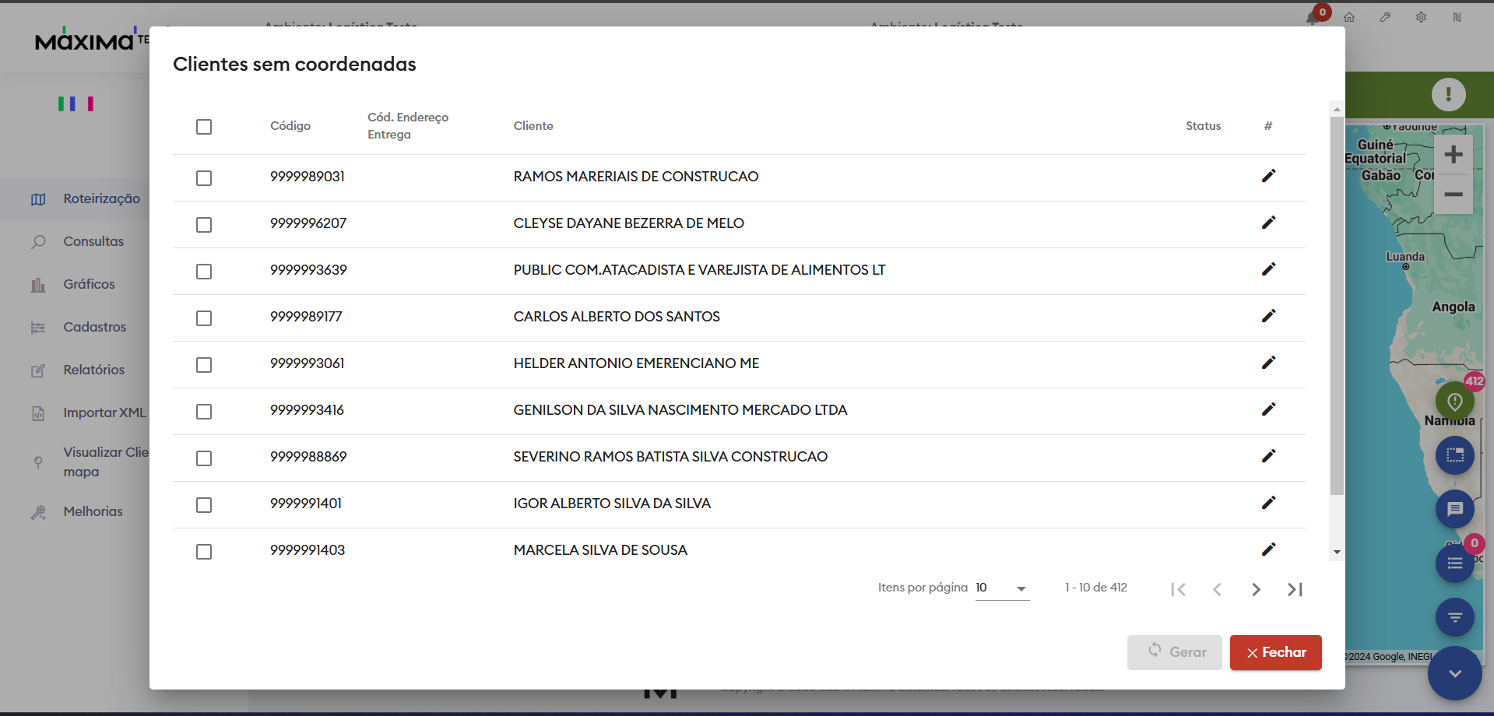Image resolution: width=1494 pixels, height=716 pixels.
Task: Click the white exclamation alert circle icon
Action: coord(1448,94)
